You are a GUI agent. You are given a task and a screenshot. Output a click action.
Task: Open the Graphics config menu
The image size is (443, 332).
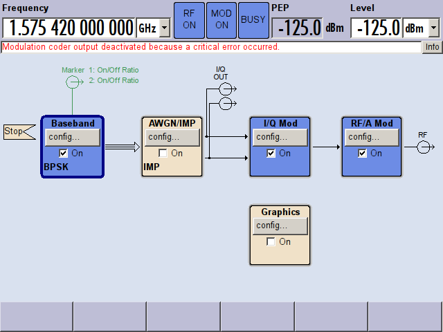click(280, 225)
